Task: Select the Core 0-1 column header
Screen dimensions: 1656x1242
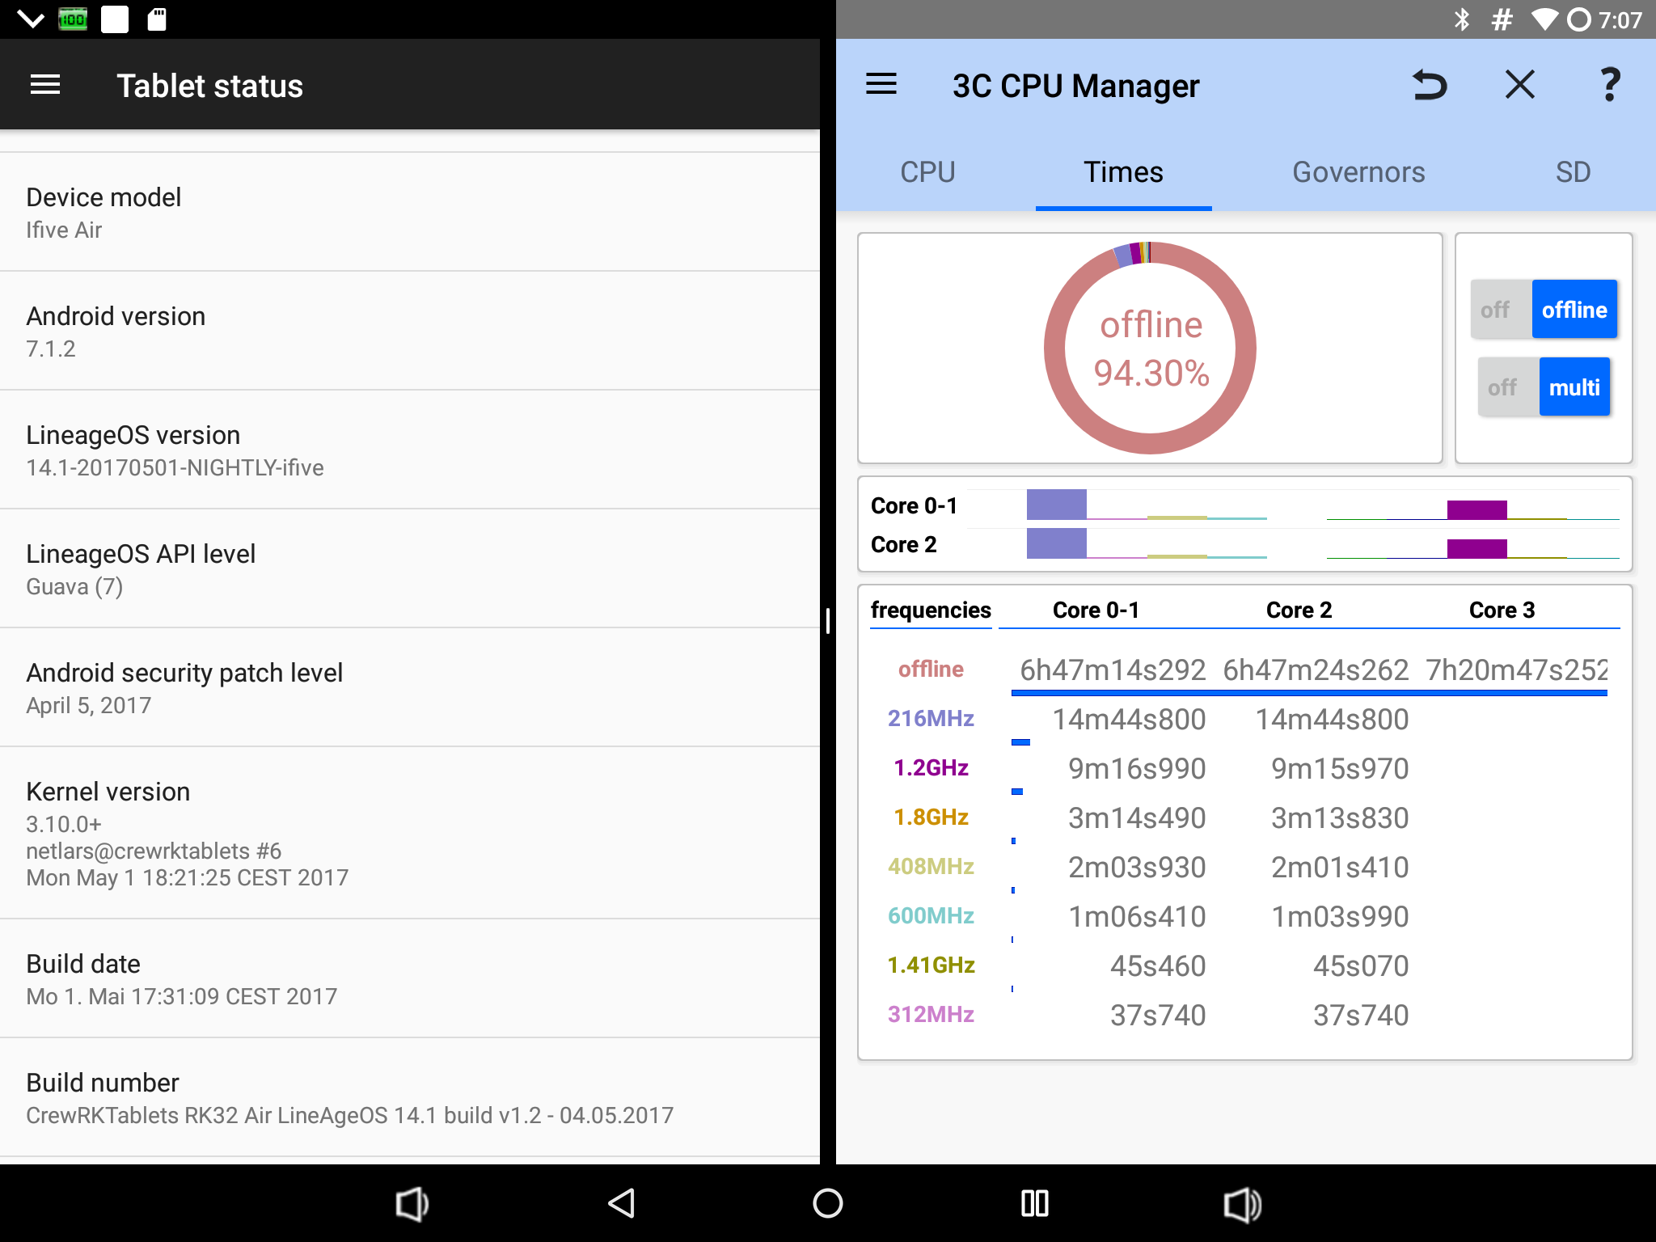Action: tap(1096, 610)
